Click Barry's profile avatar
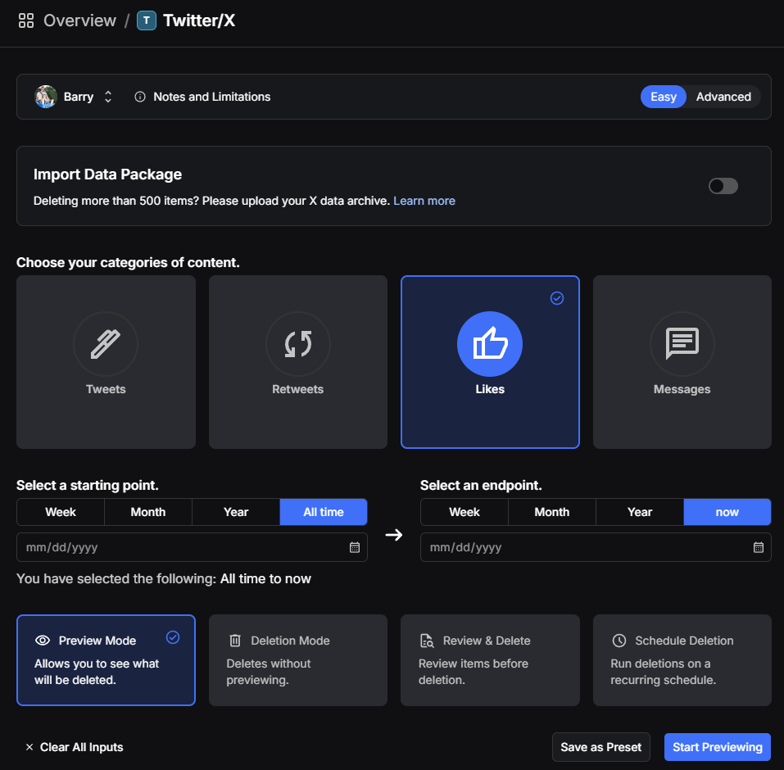 click(x=46, y=97)
